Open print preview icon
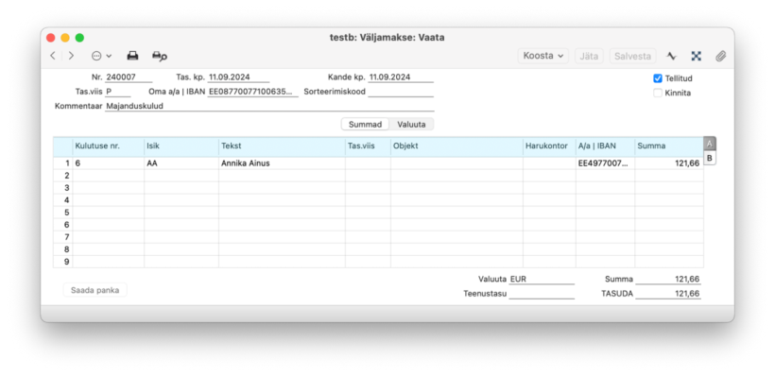Screen dimensions: 775x376 159,56
